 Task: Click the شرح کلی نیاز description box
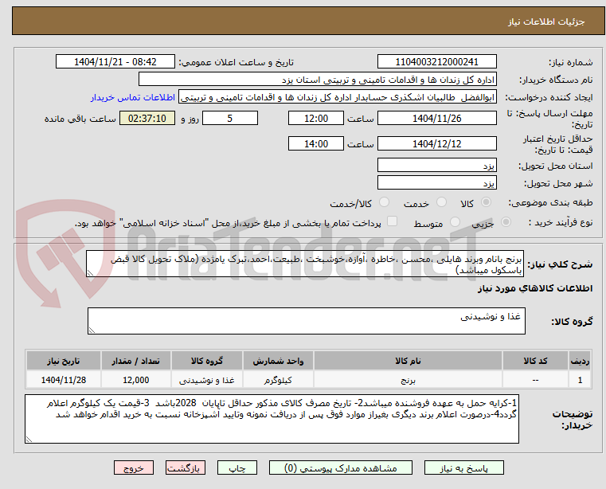305,264
